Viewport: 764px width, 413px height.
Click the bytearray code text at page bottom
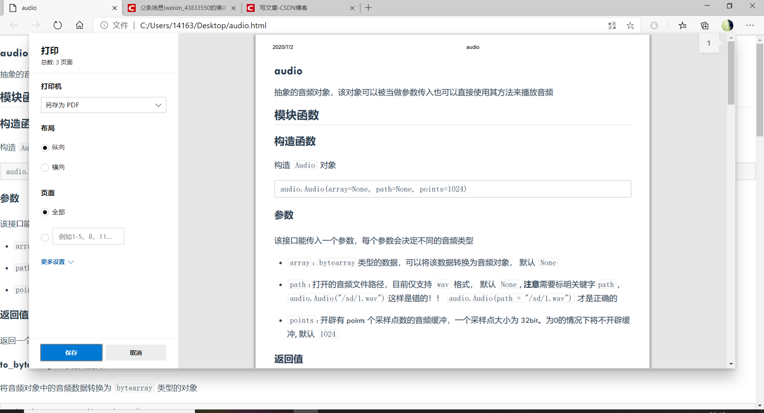[x=134, y=388]
